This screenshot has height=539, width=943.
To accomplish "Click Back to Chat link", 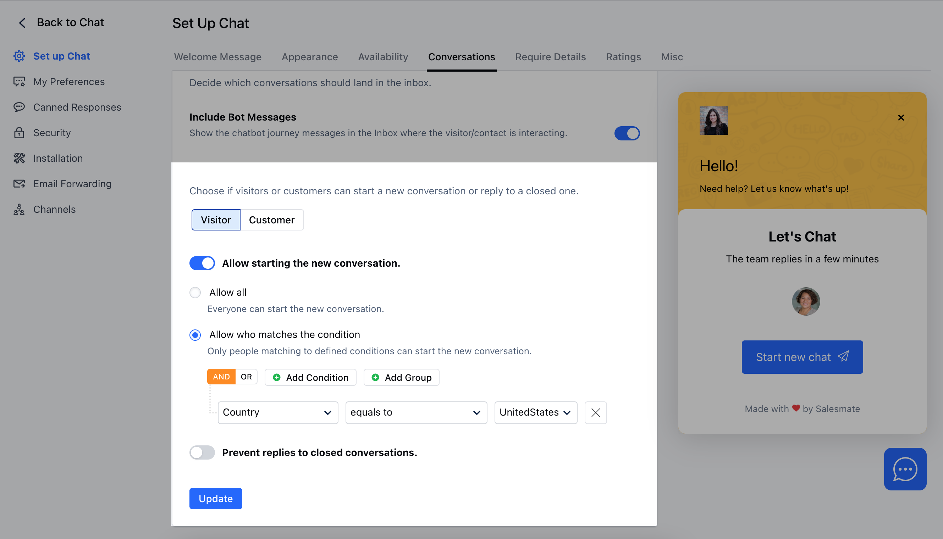I will 70,23.
